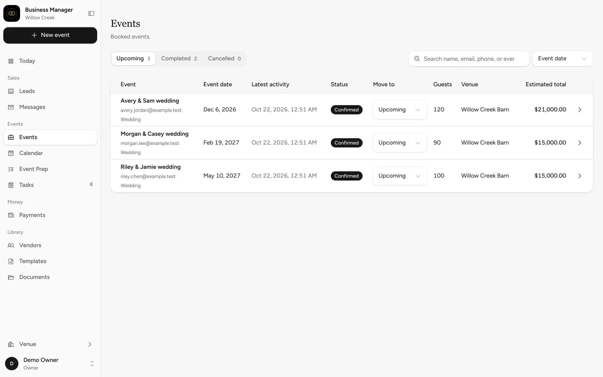Click the Venue building icon
The height and width of the screenshot is (377, 603).
coord(11,344)
